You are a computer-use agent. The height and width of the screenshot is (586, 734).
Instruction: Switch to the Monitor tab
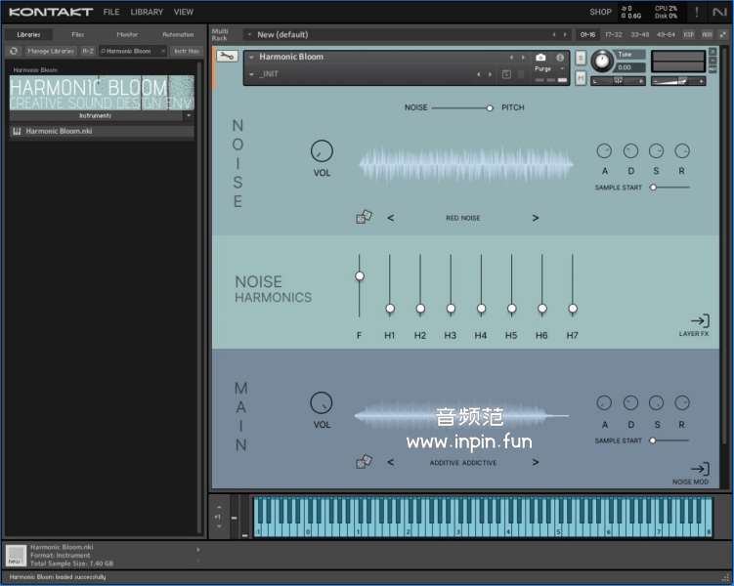(x=127, y=34)
